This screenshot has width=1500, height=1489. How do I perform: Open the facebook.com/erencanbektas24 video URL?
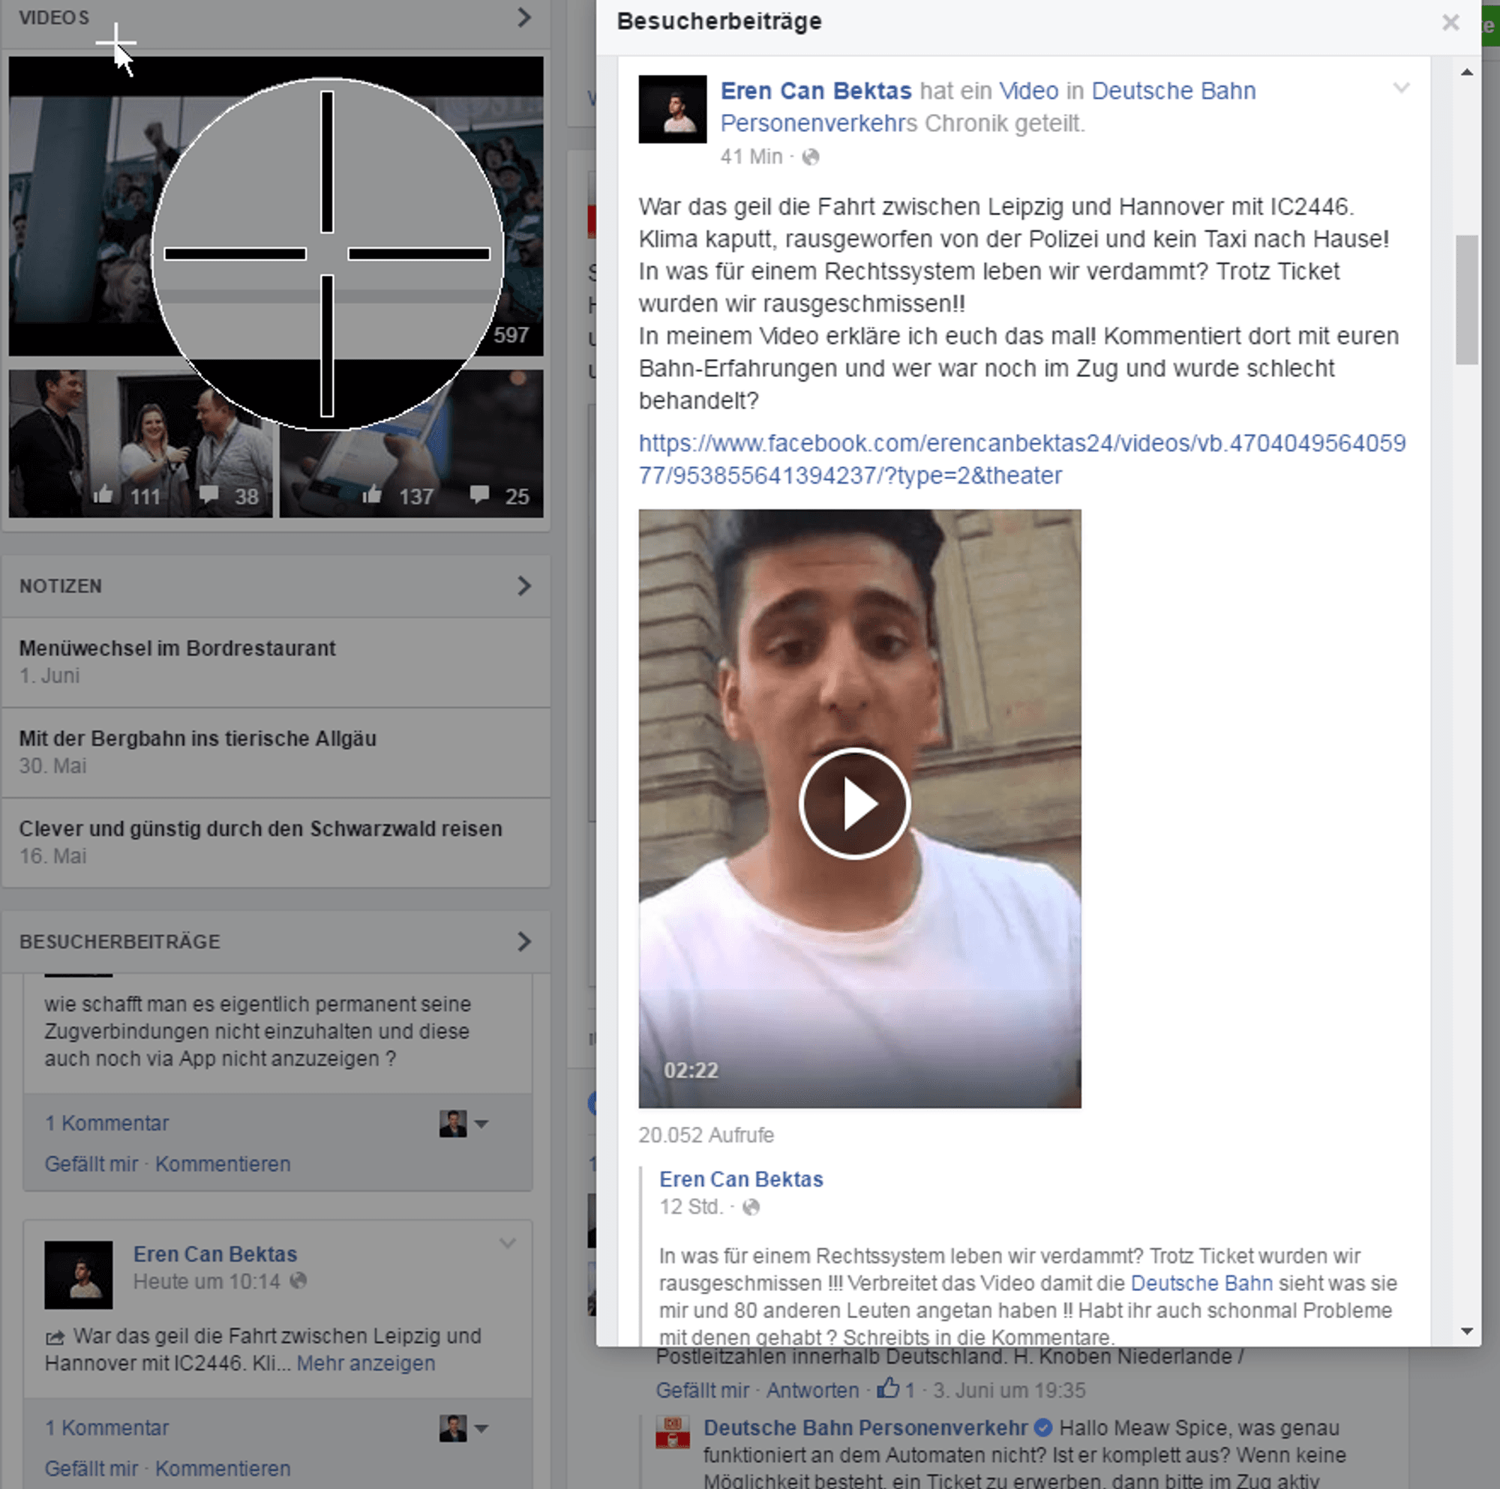click(1021, 459)
